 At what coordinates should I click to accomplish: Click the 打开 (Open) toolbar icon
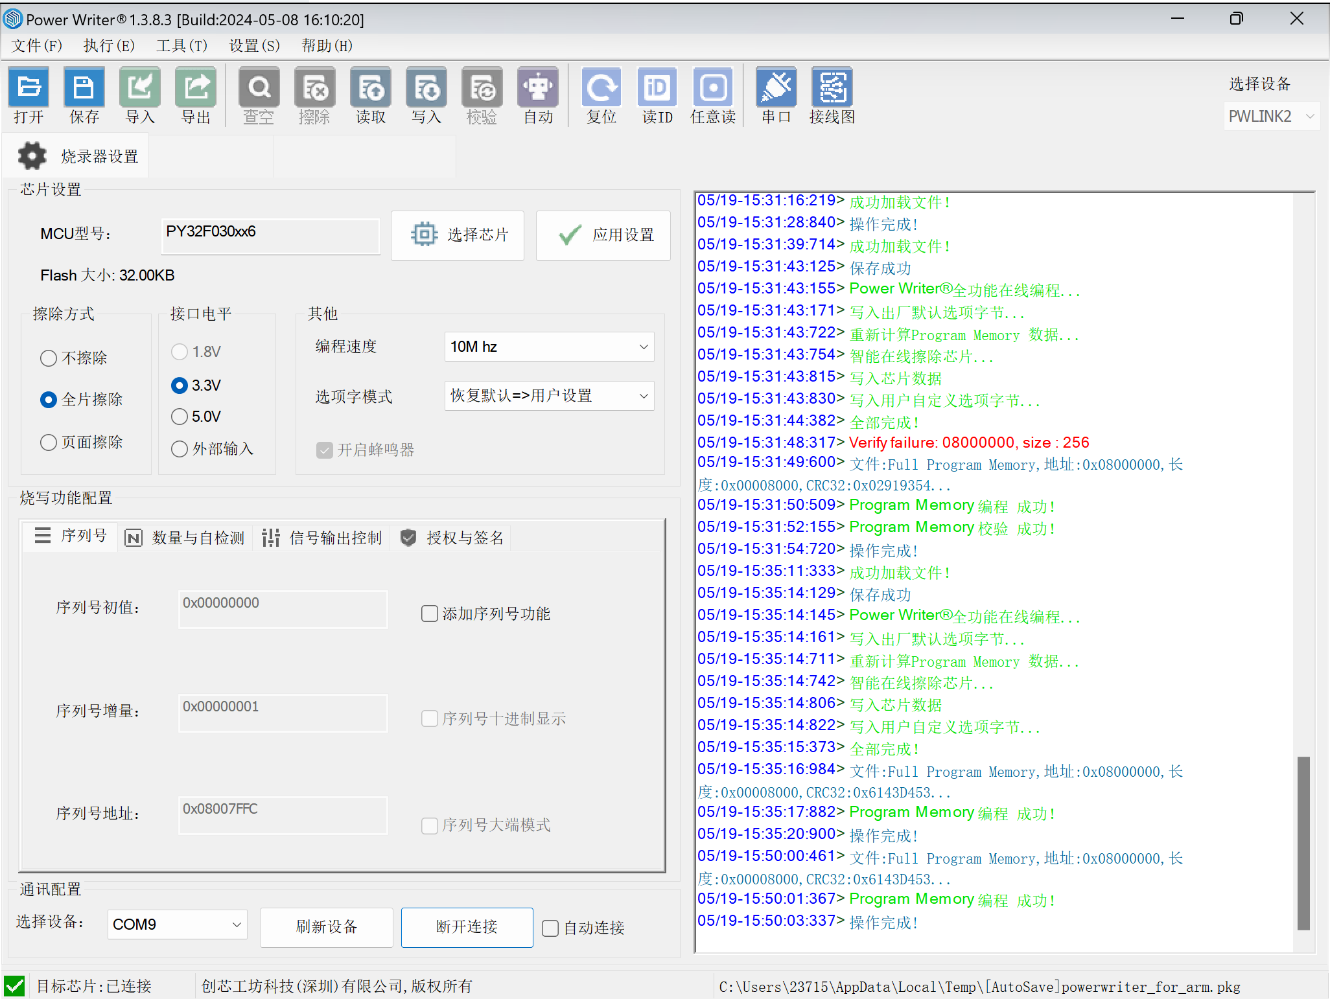click(29, 87)
